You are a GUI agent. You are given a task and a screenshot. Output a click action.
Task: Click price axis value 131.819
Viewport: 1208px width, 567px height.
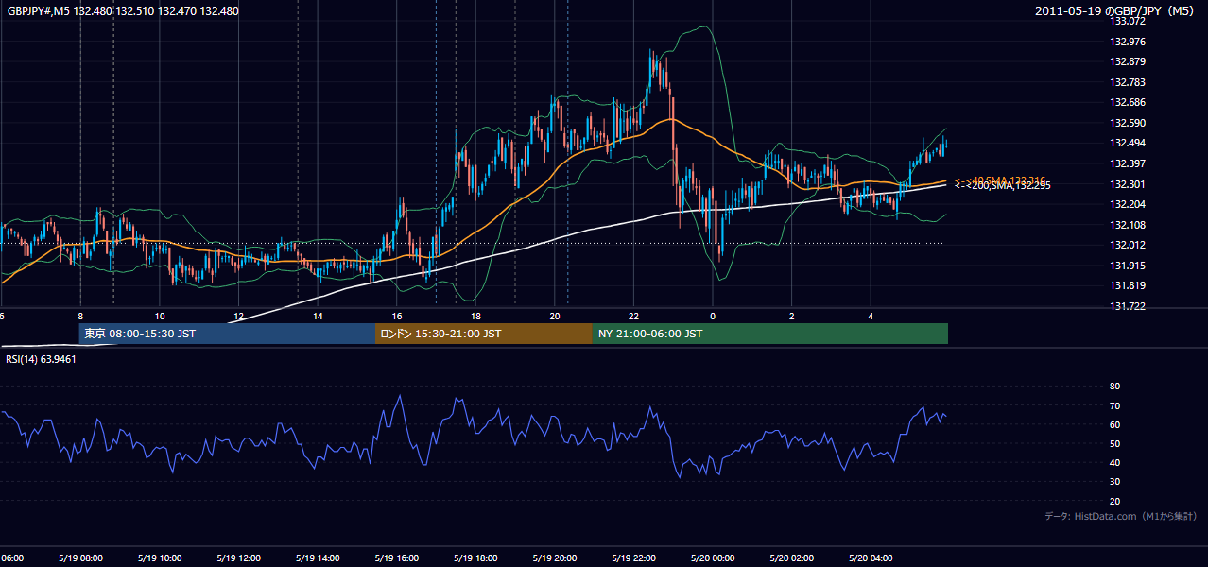click(x=1127, y=286)
